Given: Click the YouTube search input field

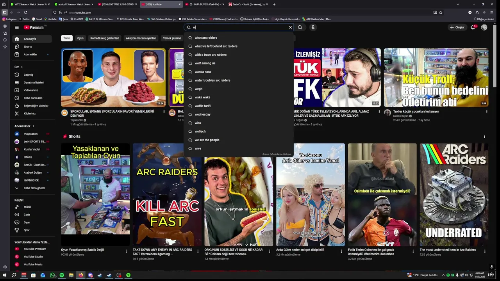Looking at the screenshot, I should [239, 27].
